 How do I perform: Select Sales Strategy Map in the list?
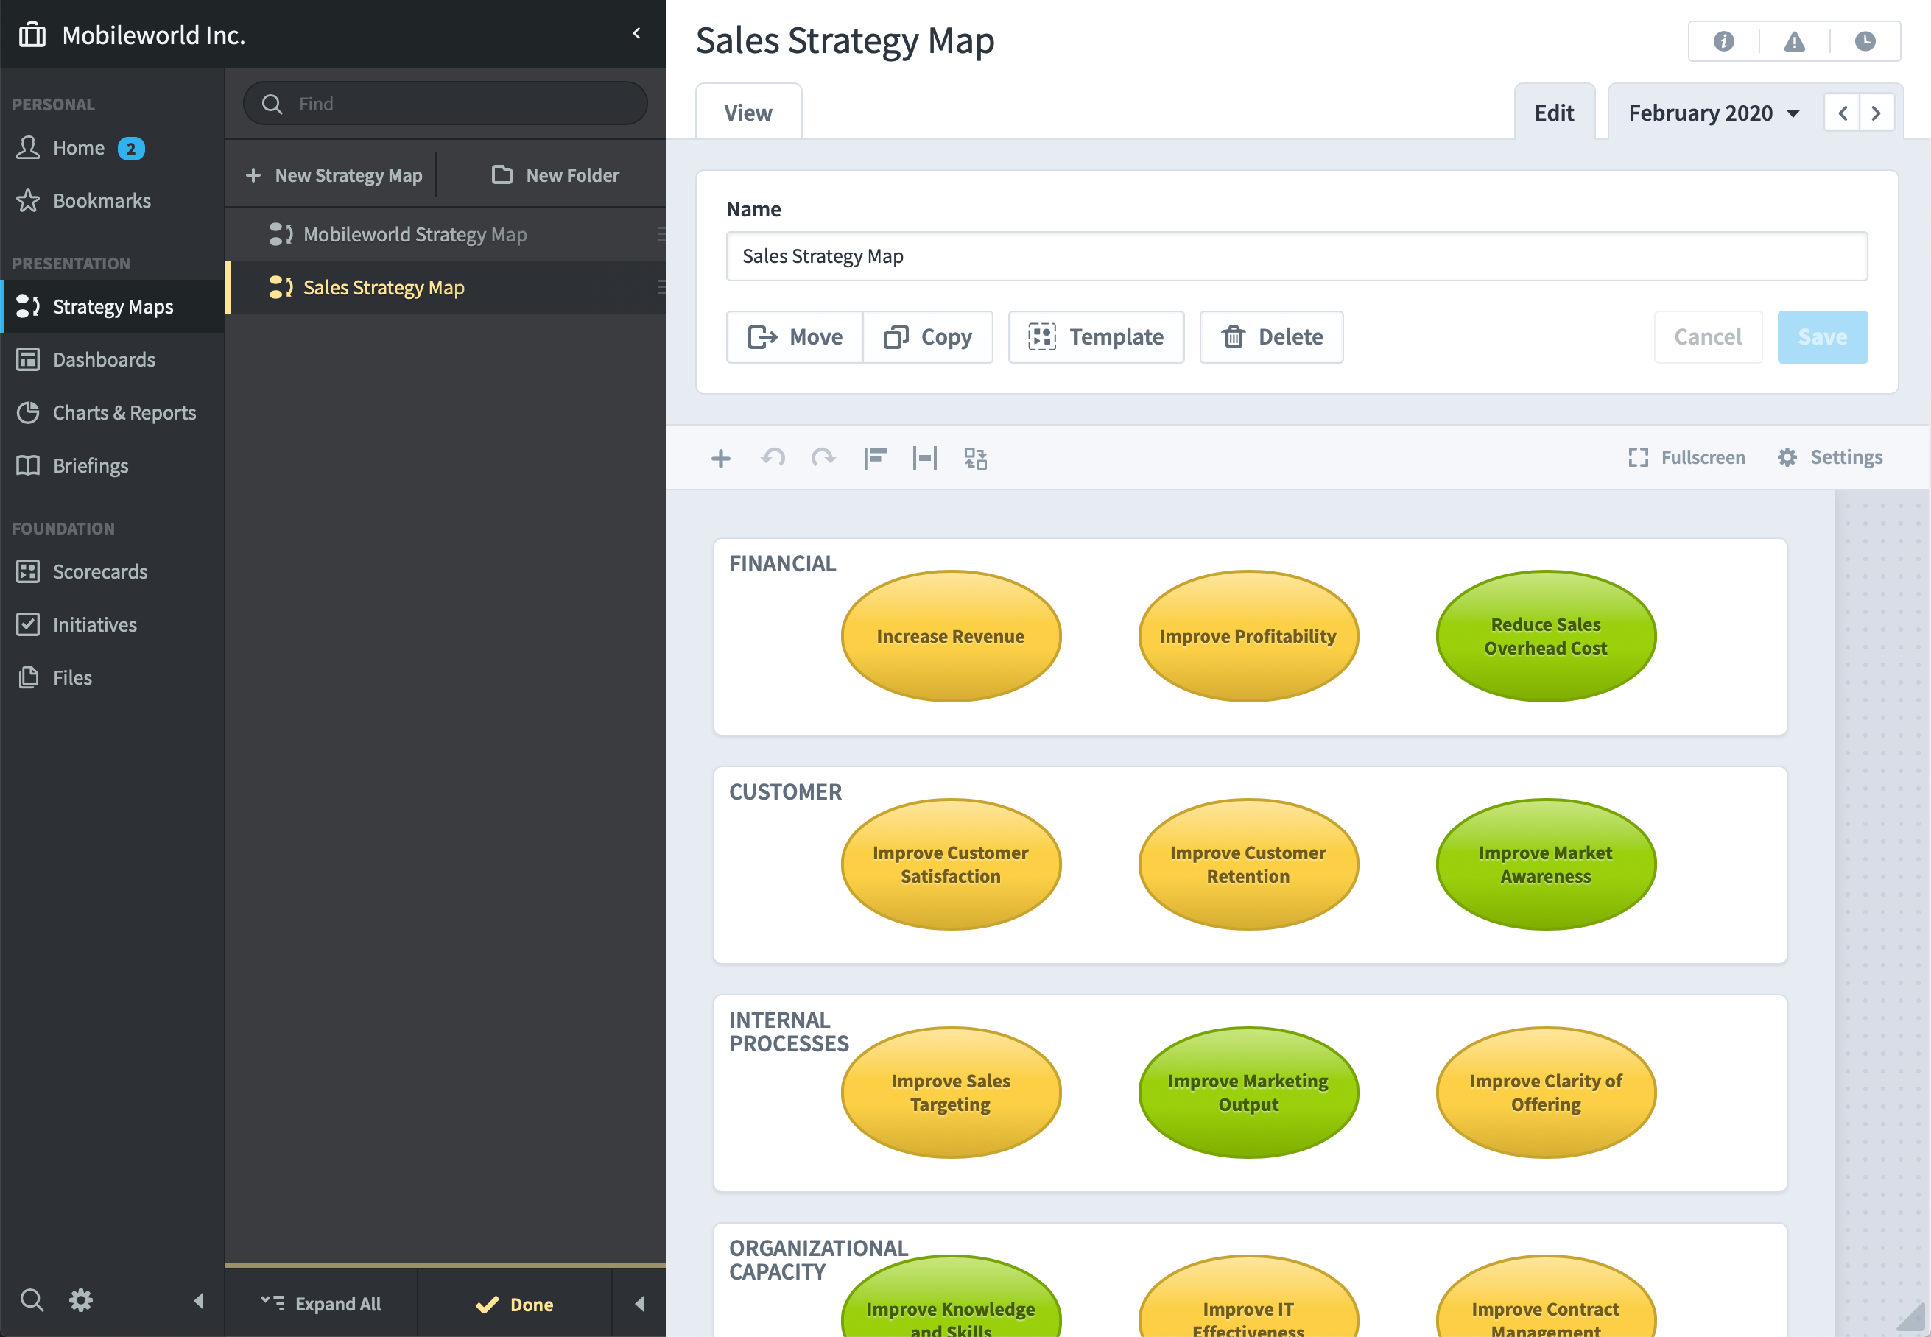445,287
